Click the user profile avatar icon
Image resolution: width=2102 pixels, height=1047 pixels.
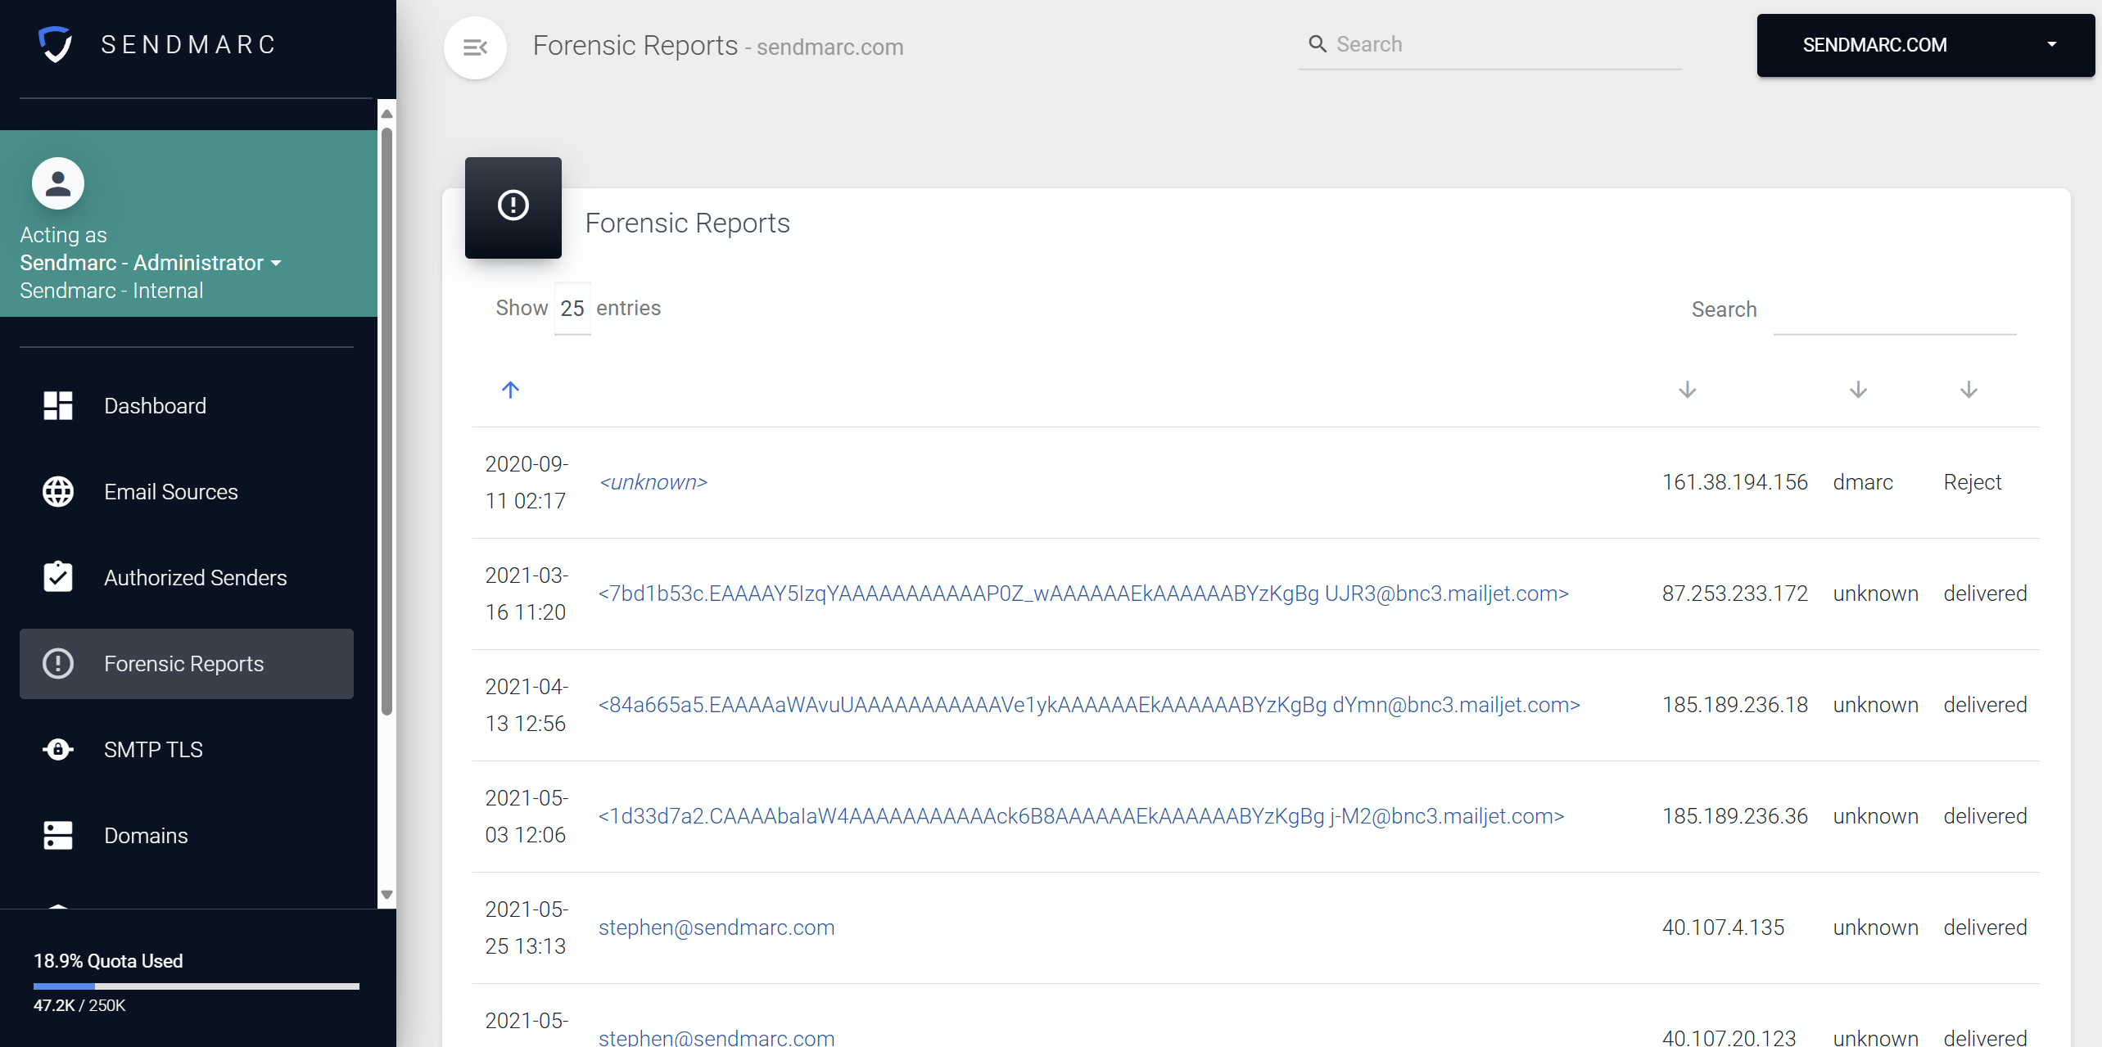coord(57,183)
